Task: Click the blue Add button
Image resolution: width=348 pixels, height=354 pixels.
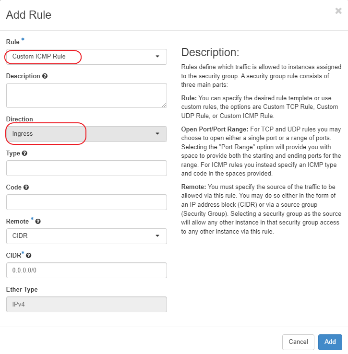Action: coord(330,342)
